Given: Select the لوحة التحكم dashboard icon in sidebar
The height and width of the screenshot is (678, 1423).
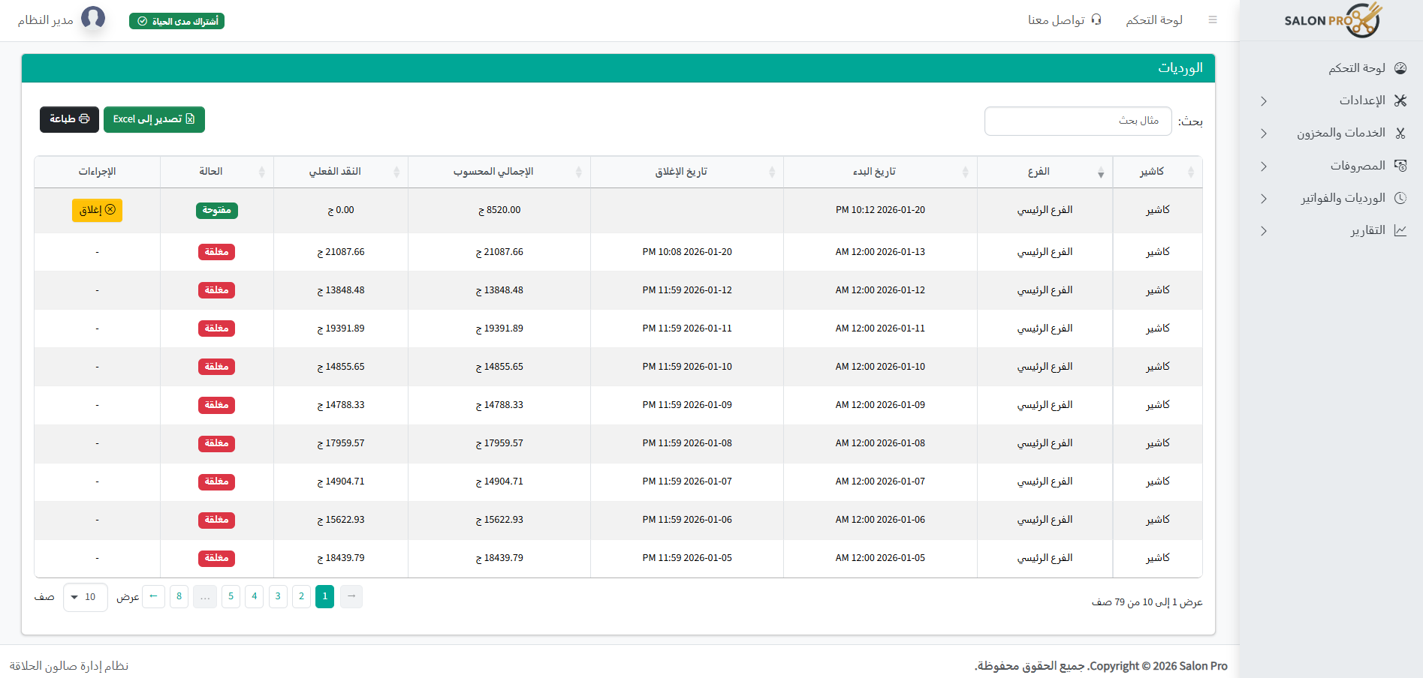Looking at the screenshot, I should (1400, 67).
